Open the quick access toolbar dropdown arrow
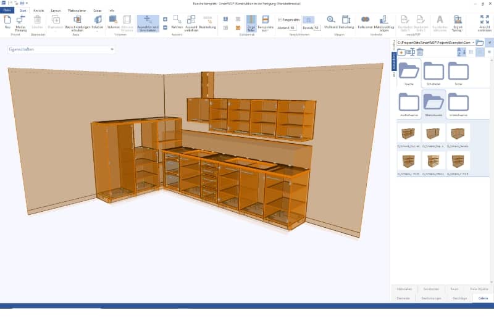The height and width of the screenshot is (321, 494). point(27,3)
